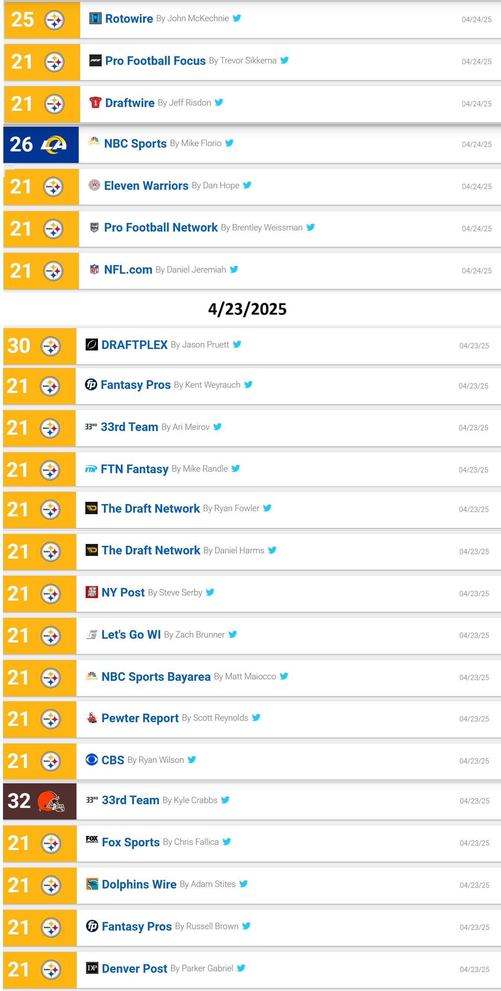Open the Pewter Report link

pos(140,718)
